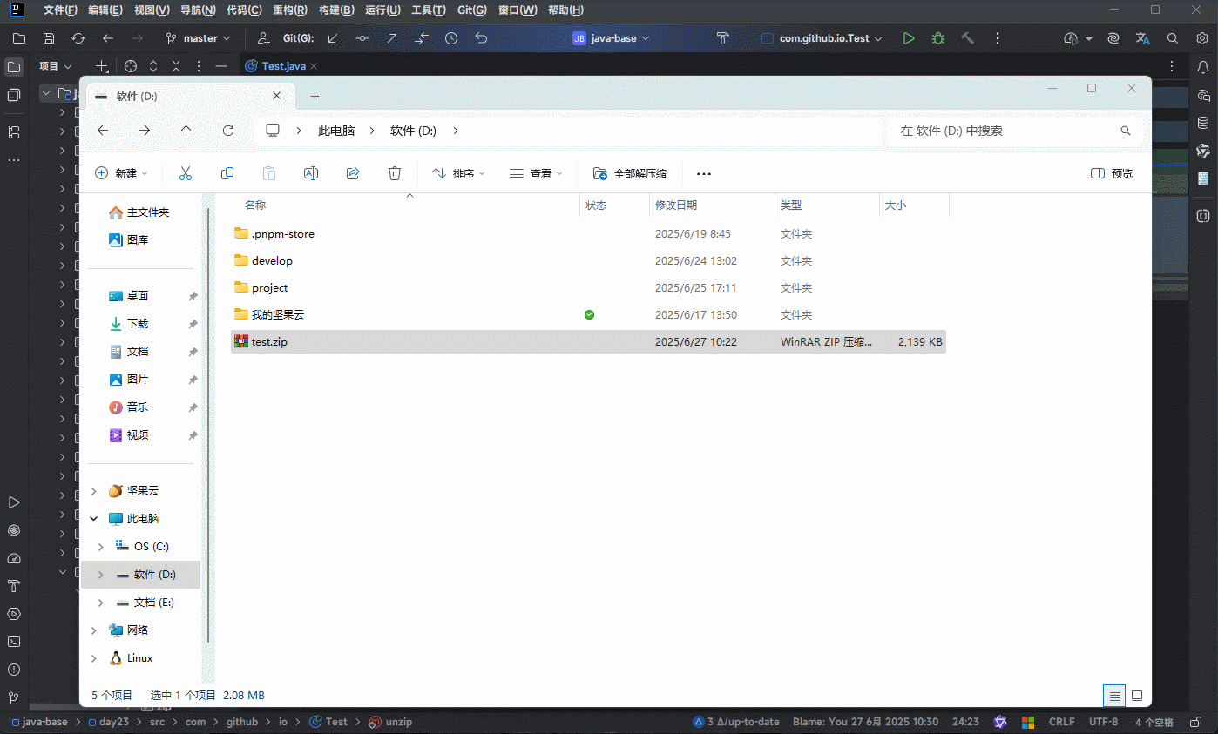Delete selection using Explorer trash icon
Screen dimensions: 1218x734
[x=395, y=173]
